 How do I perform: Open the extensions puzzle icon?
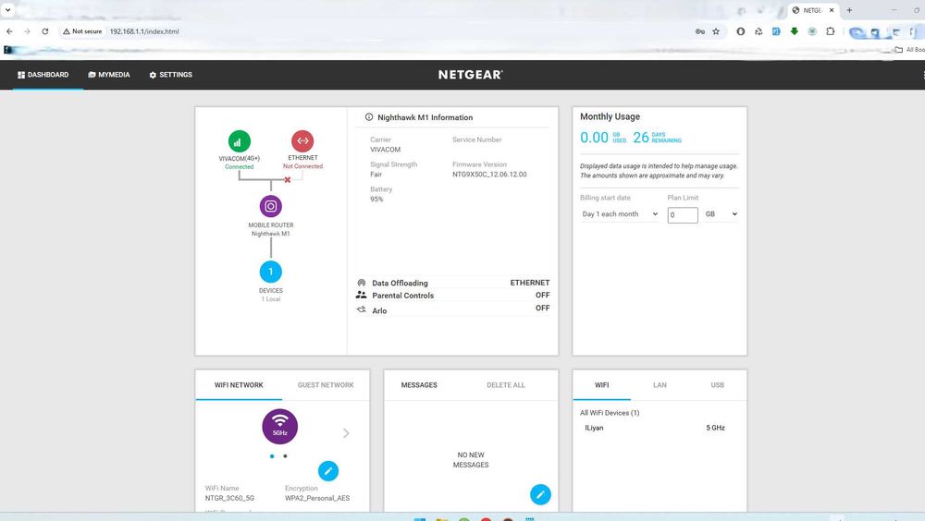(x=830, y=31)
